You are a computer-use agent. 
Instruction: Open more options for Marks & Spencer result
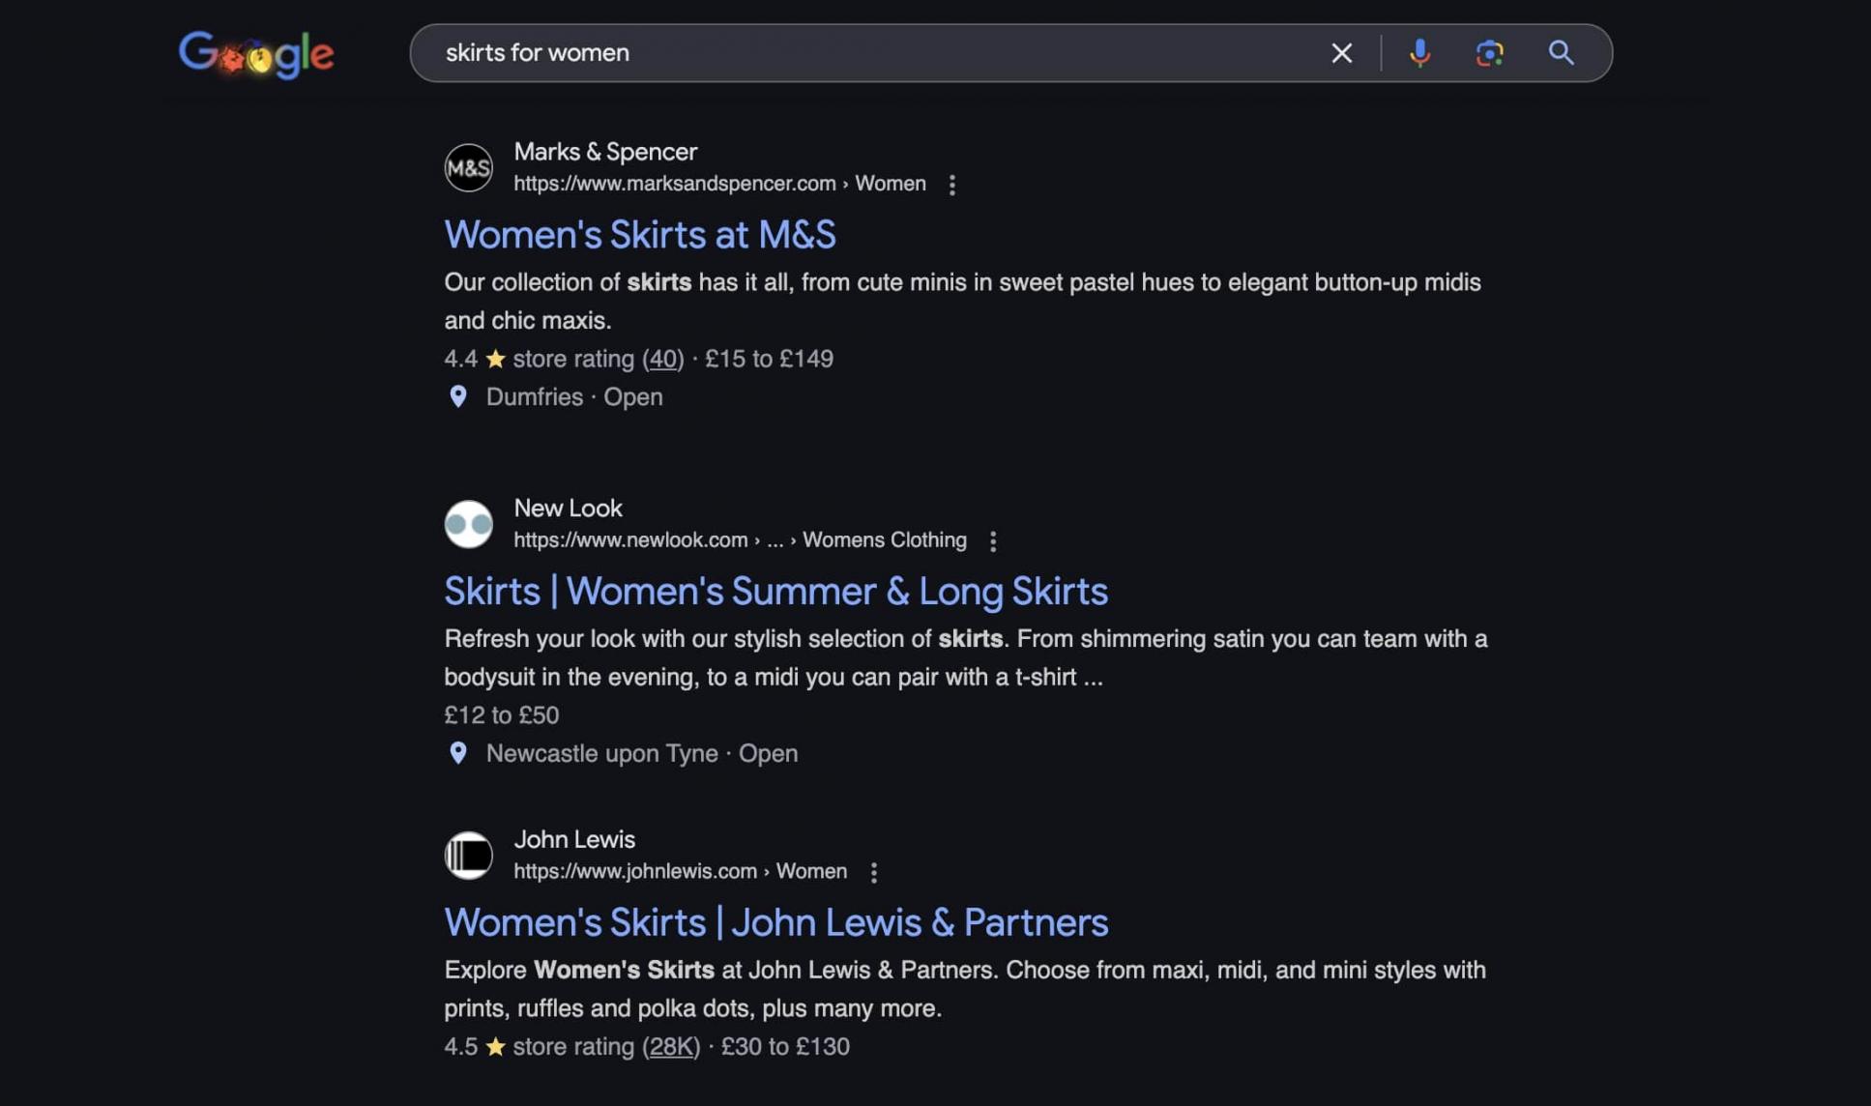click(952, 185)
